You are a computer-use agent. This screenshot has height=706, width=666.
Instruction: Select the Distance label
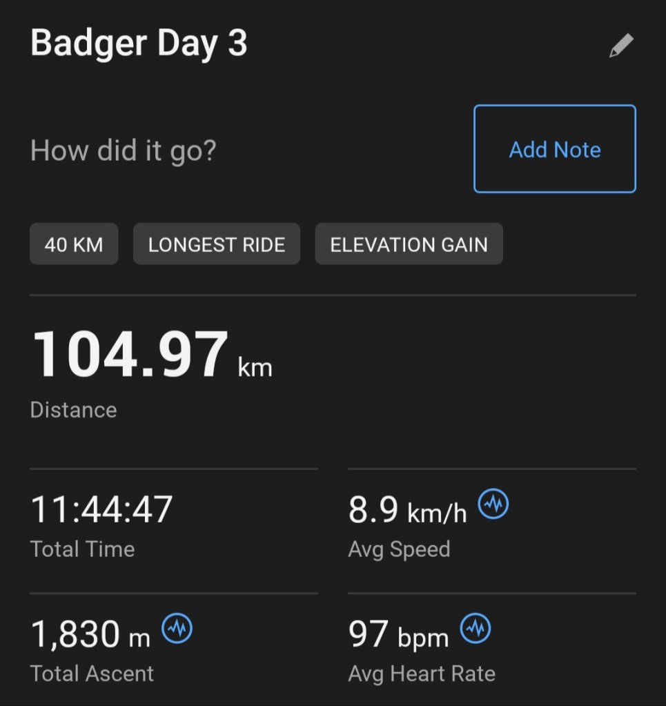point(74,410)
